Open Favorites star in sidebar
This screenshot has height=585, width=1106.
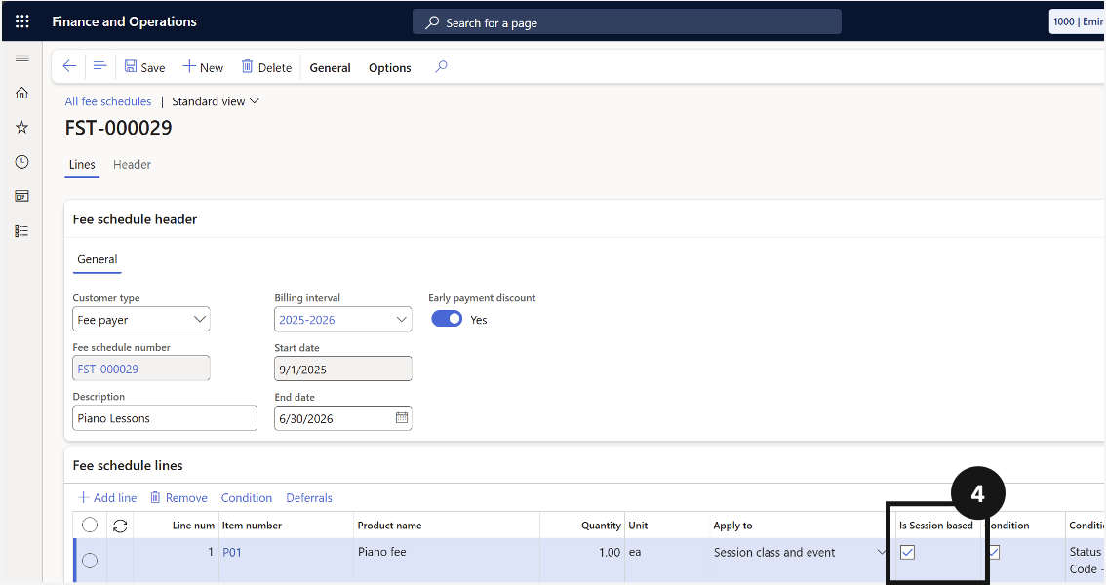point(21,127)
